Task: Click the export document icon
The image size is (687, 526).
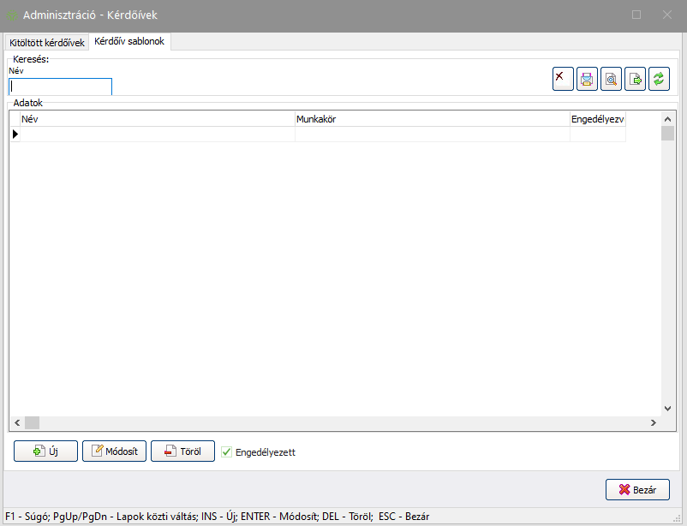Action: pyautogui.click(x=635, y=79)
